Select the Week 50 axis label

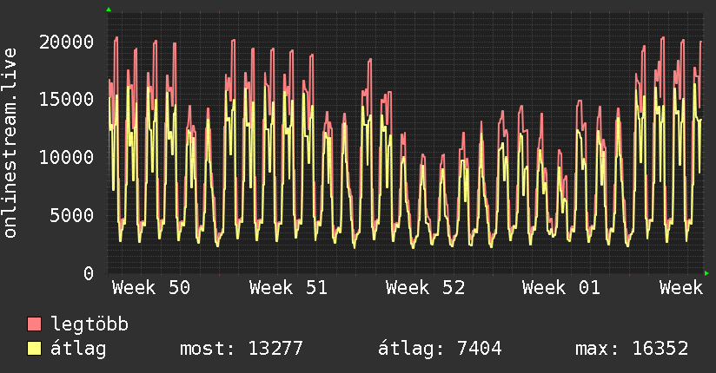(151, 288)
